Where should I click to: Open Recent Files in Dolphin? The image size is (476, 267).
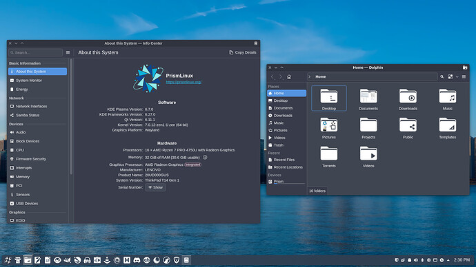286,160
